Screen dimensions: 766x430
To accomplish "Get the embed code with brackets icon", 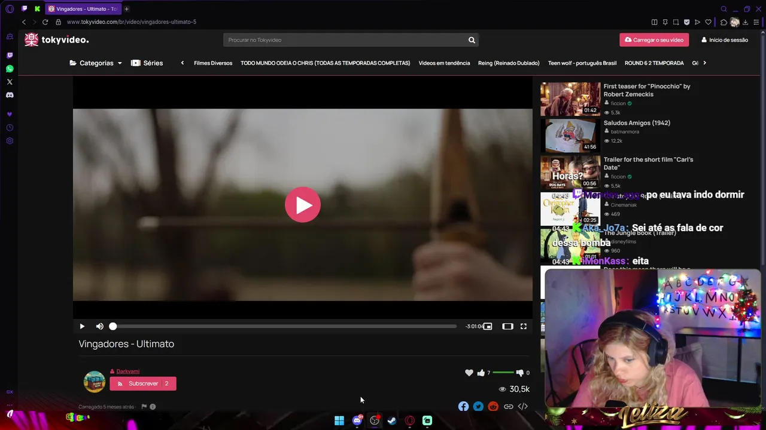I will click(523, 407).
